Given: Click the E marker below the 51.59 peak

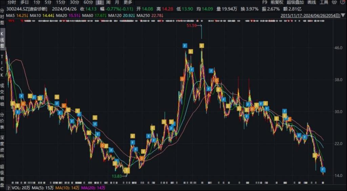Looking at the screenshot, I should (202, 45).
